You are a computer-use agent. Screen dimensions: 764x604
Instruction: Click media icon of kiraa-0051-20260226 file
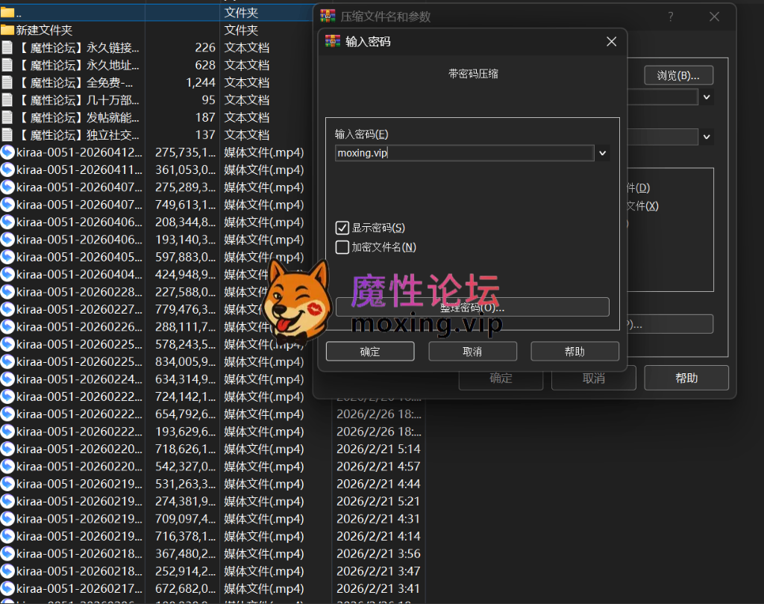(x=7, y=326)
